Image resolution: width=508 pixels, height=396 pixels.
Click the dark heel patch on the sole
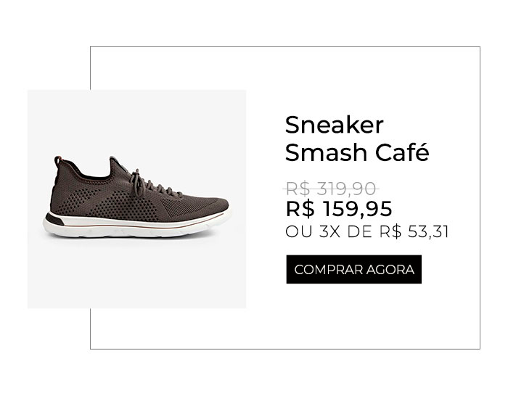[54, 220]
